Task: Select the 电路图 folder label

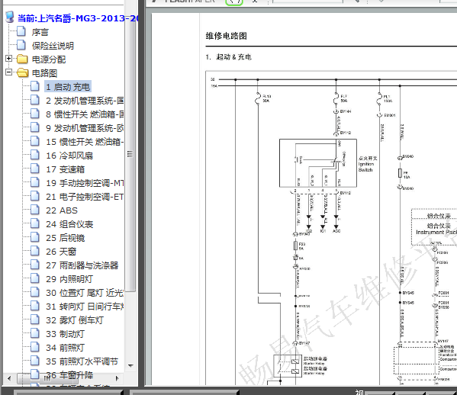Action: [x=44, y=73]
